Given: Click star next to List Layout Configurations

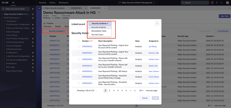Looking at the screenshot, I should click(33, 60).
